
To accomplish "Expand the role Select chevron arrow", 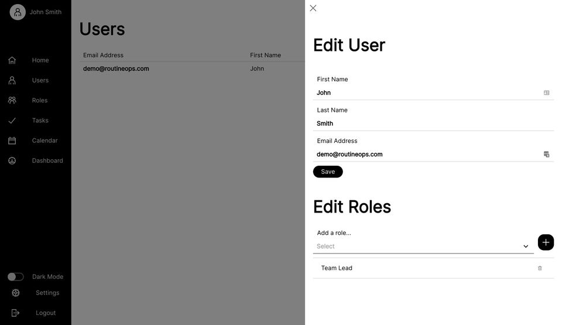I will (x=526, y=247).
